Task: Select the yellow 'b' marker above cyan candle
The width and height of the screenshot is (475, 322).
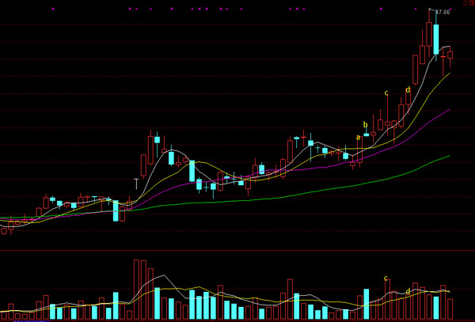Action: click(x=365, y=125)
